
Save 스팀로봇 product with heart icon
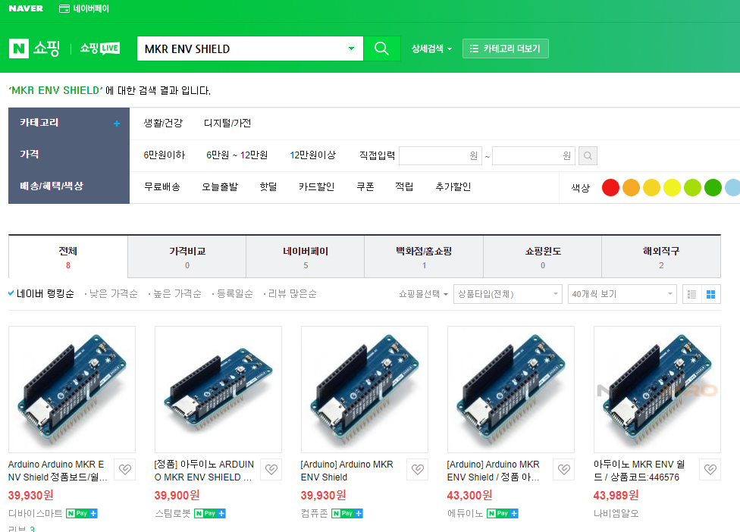click(x=271, y=469)
